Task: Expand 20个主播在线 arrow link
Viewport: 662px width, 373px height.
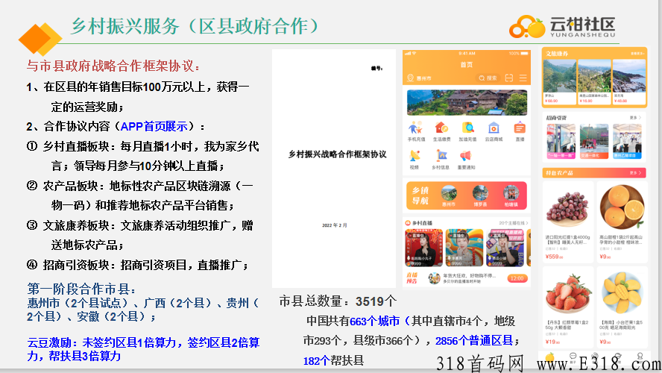Action: (x=514, y=222)
